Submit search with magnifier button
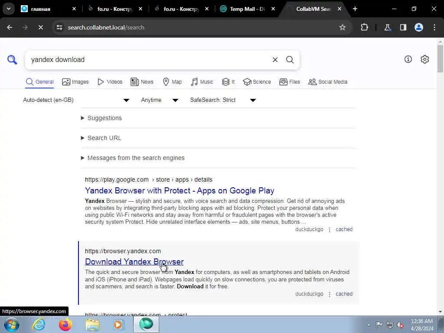This screenshot has width=444, height=333. [x=290, y=60]
